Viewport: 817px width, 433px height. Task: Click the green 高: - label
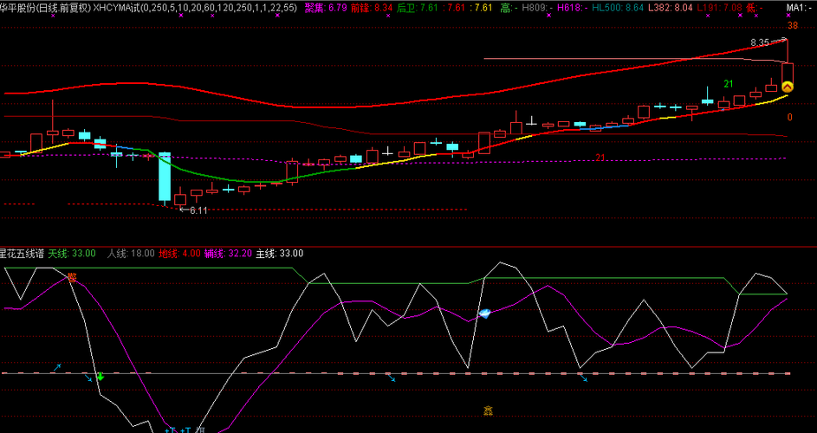tap(509, 7)
